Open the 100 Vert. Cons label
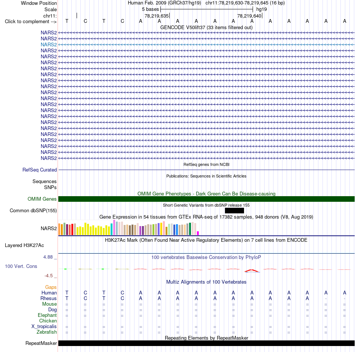355x352 pixels. [21, 266]
